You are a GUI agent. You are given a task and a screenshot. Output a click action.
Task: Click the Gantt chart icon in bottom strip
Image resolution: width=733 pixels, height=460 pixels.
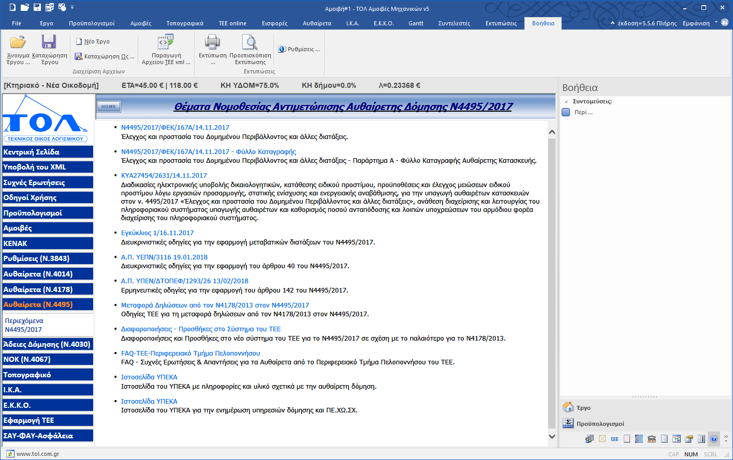(676, 439)
